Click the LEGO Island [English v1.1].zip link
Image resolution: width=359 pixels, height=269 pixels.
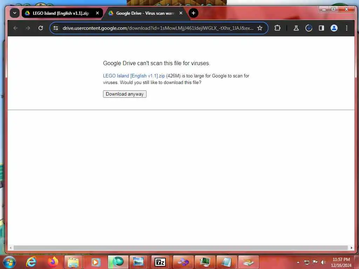134,76
